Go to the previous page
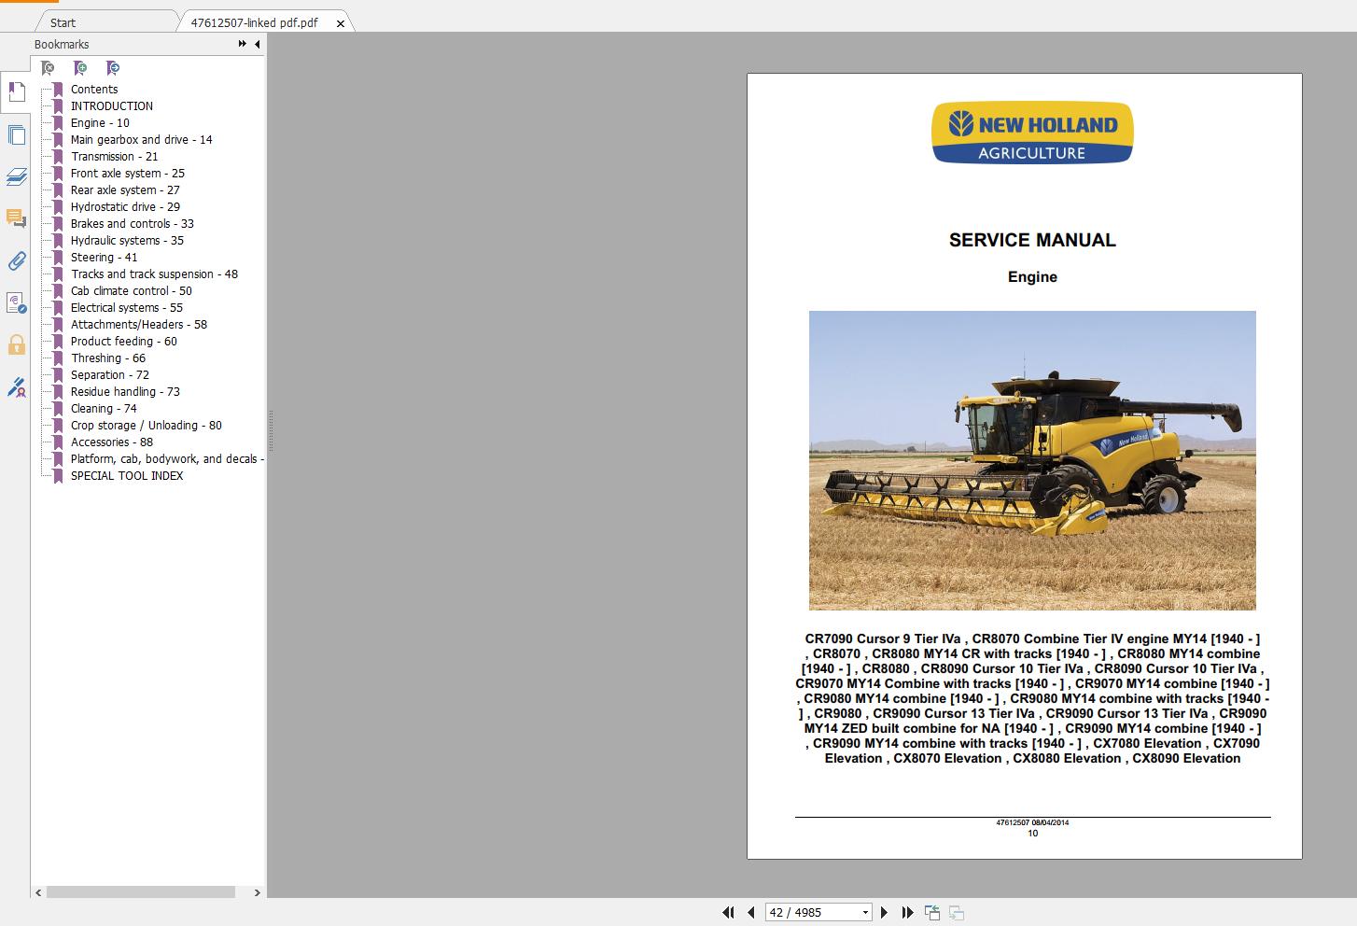 coord(750,912)
